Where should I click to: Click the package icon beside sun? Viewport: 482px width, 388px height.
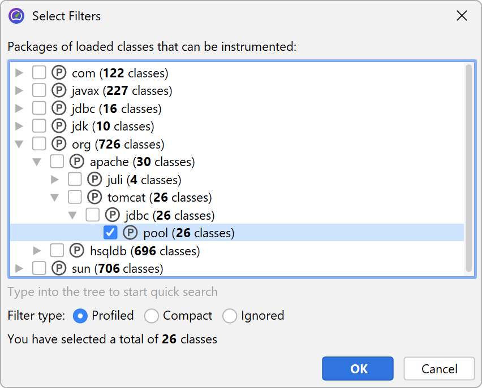tap(59, 268)
